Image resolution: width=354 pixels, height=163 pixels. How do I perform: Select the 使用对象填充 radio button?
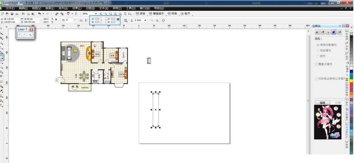[x=318, y=45]
